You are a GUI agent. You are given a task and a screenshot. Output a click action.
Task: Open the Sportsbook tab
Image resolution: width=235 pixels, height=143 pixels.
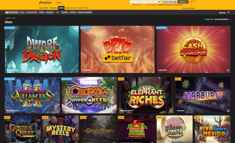(44, 8)
